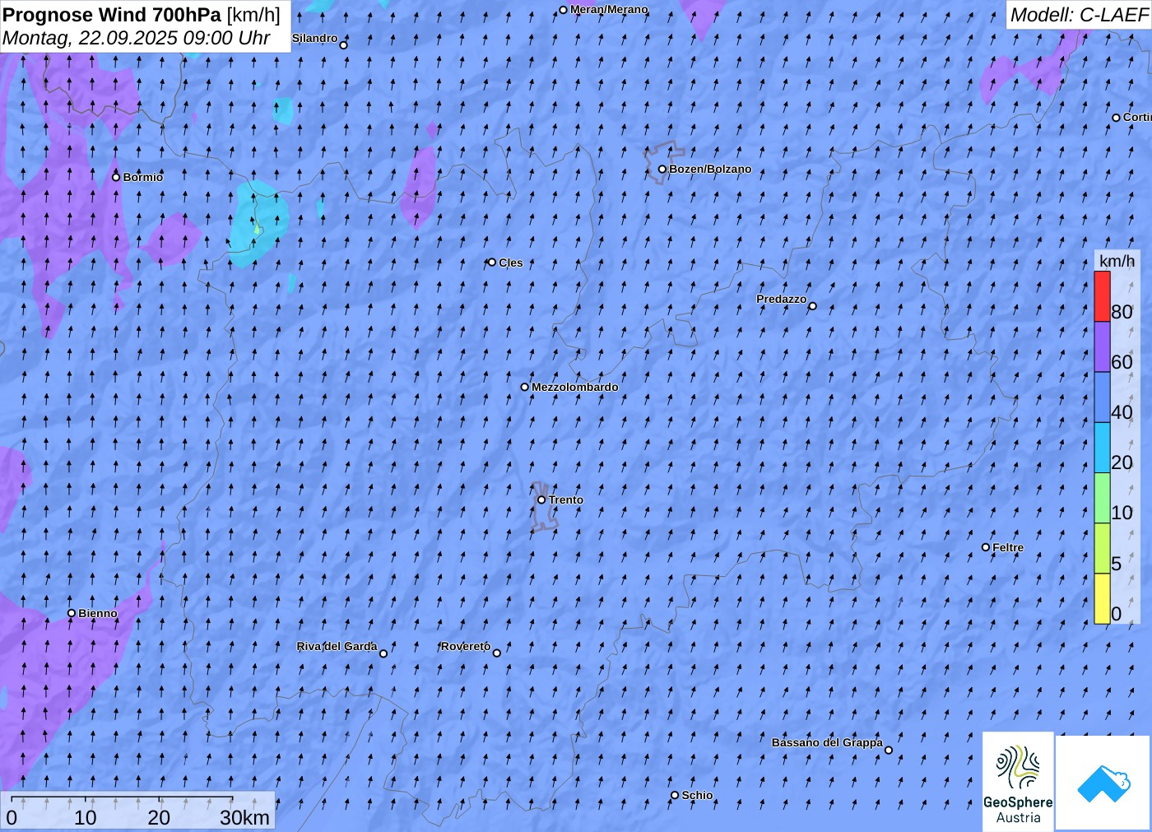Click the Mezzolombardo town marker
The height and width of the screenshot is (832, 1152).
tap(525, 387)
